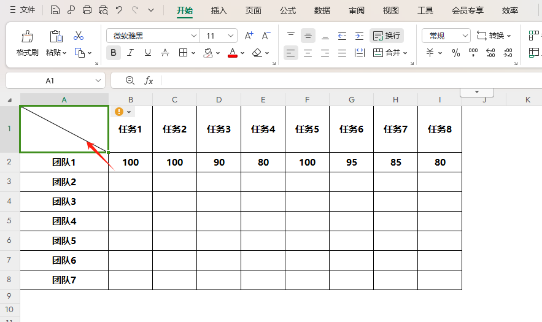The image size is (542, 322).
Task: Increase decimal places icon
Action: click(490, 53)
